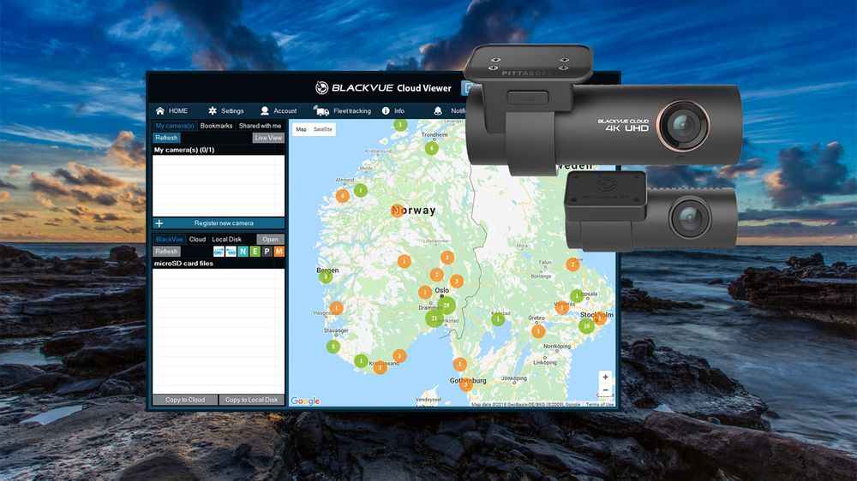857x481 pixels.
Task: Switch the map to Satellite view
Action: pyautogui.click(x=322, y=129)
